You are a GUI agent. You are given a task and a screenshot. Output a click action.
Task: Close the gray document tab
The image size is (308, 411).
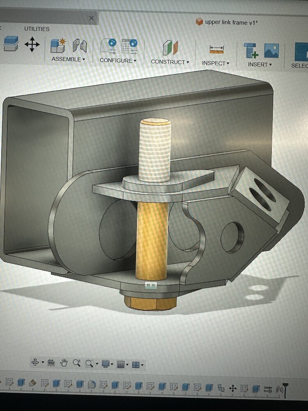tap(92, 18)
